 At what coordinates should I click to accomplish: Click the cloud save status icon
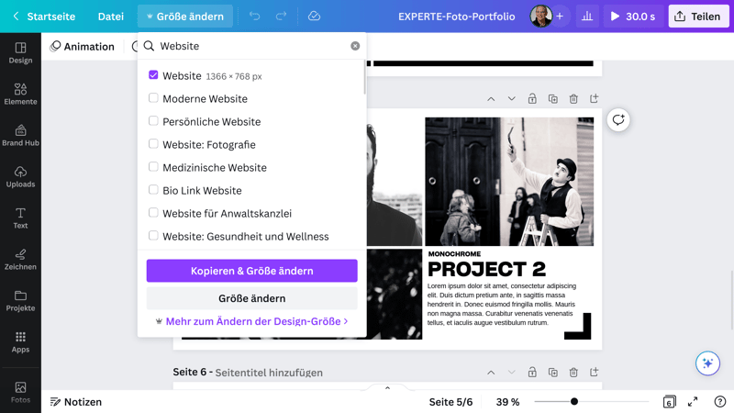[x=314, y=17]
